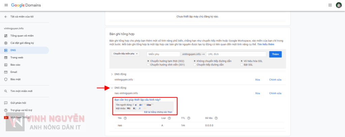Collapse DNS động for nas.vinhnguyen.info
This screenshot has height=137, width=345.
pos(112,88)
